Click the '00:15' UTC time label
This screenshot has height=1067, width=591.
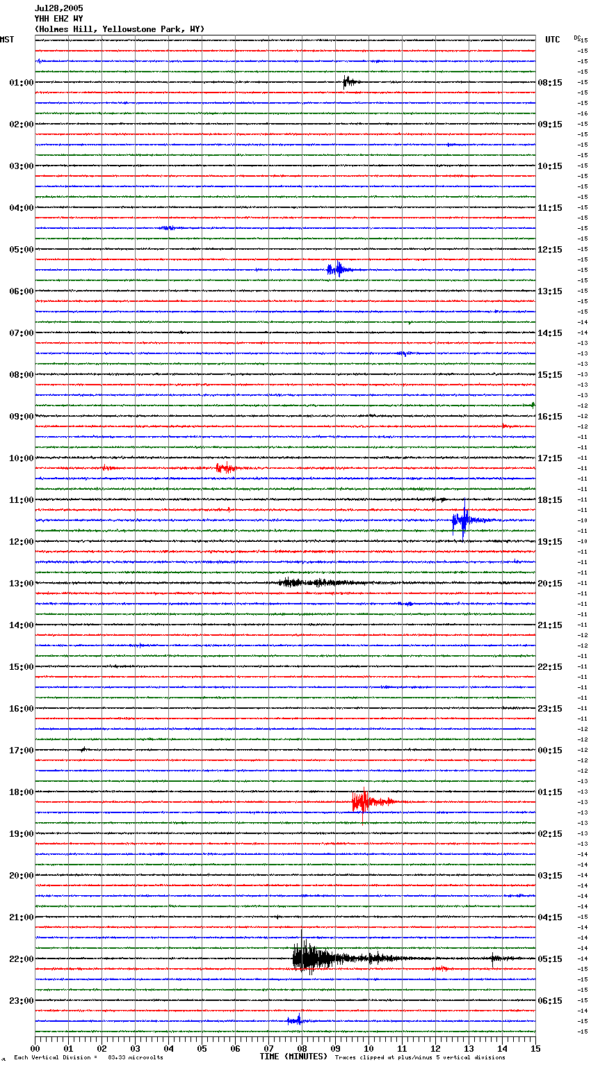(550, 751)
